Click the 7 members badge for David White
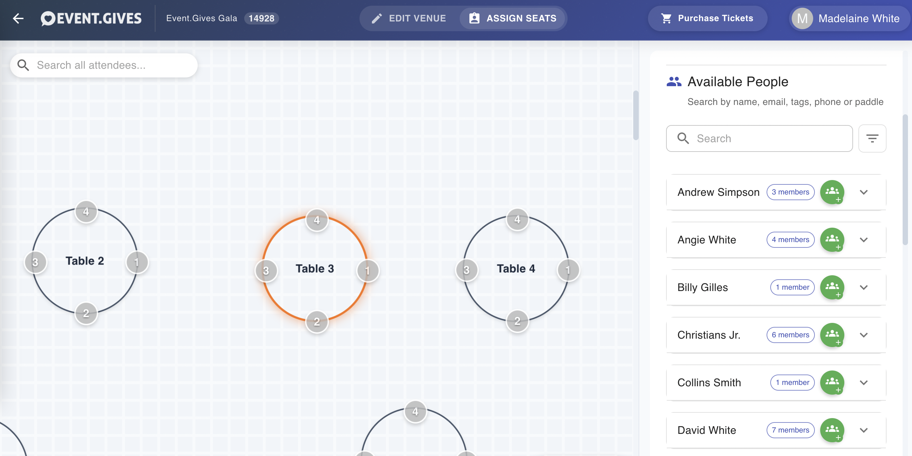912x456 pixels. click(x=790, y=430)
